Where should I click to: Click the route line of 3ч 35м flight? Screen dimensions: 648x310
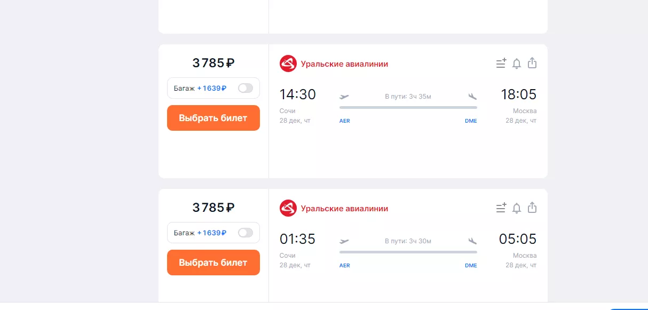pyautogui.click(x=408, y=107)
